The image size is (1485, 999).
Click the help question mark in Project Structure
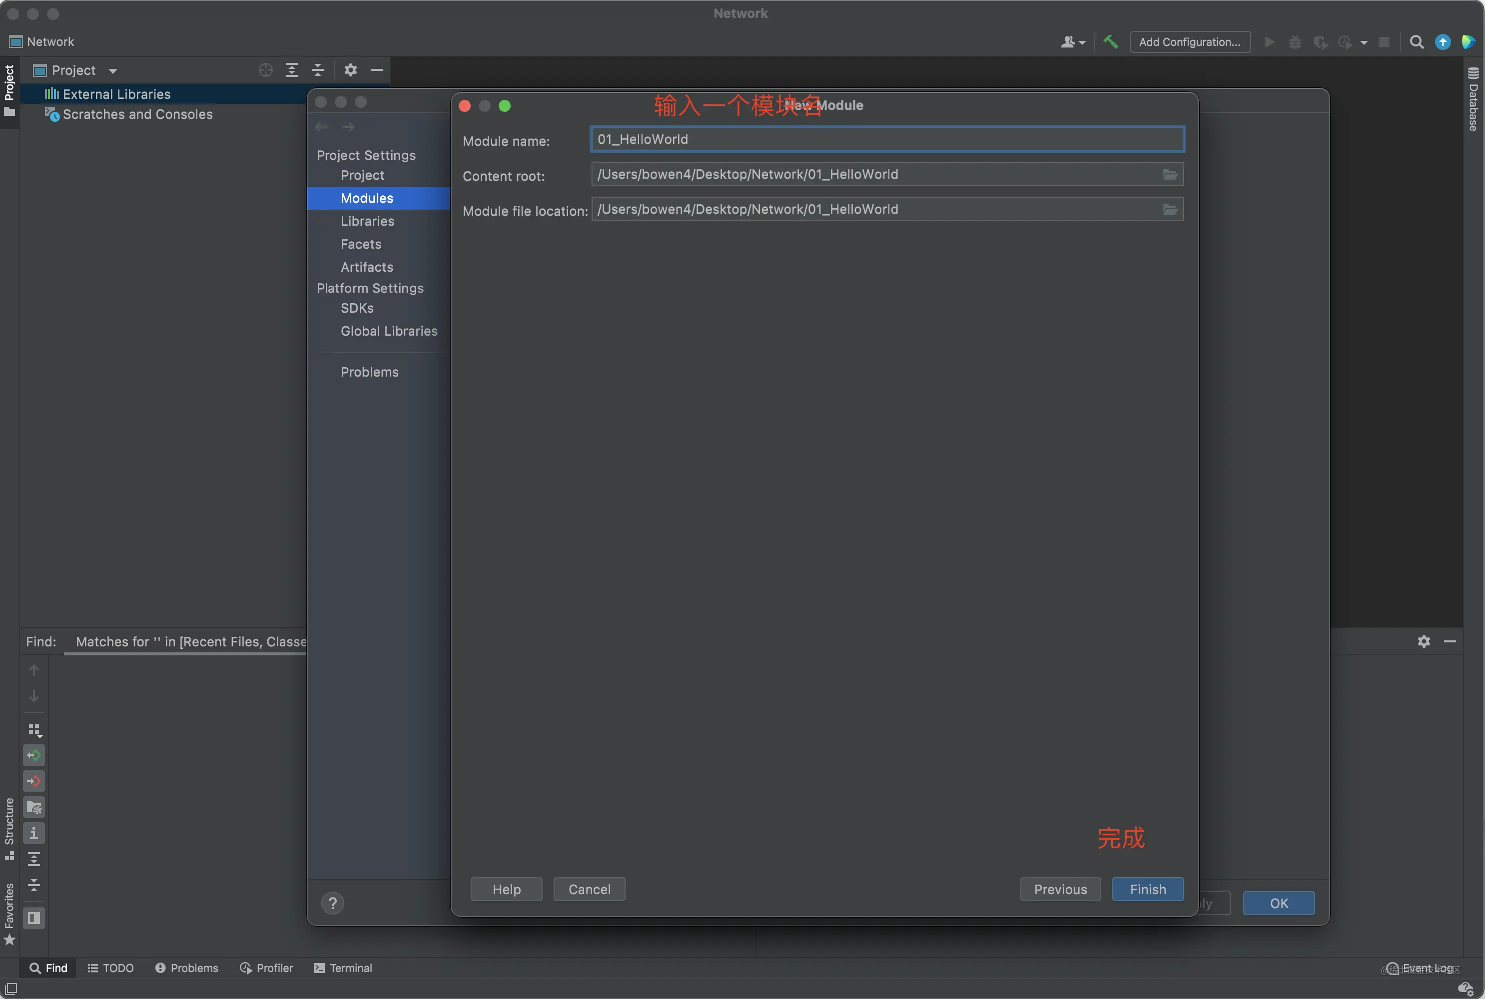(x=332, y=903)
